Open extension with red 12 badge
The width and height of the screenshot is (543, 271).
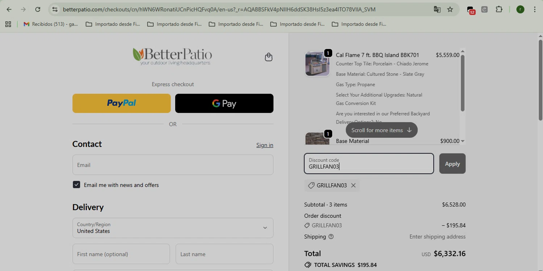(471, 10)
